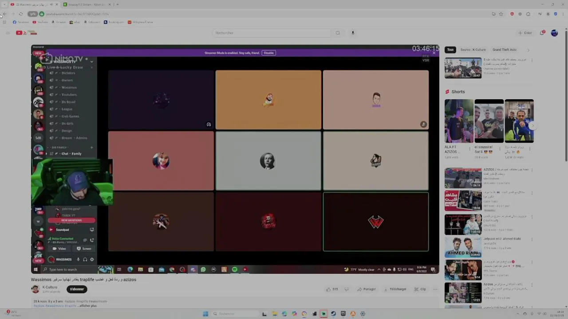Open the Booking.com bookmark
This screenshot has height=319, width=568.
[114, 22]
